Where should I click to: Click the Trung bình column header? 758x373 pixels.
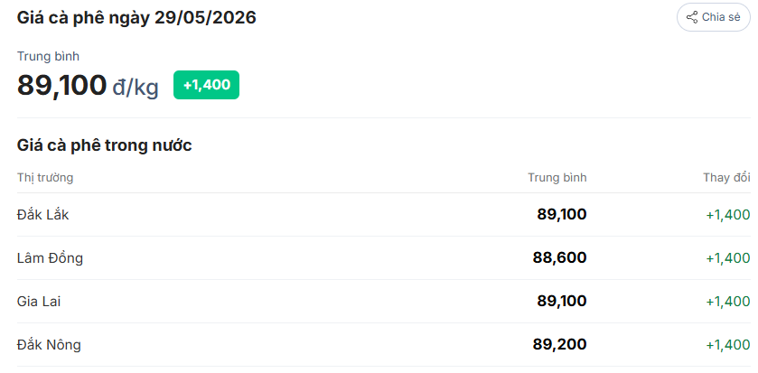(557, 178)
